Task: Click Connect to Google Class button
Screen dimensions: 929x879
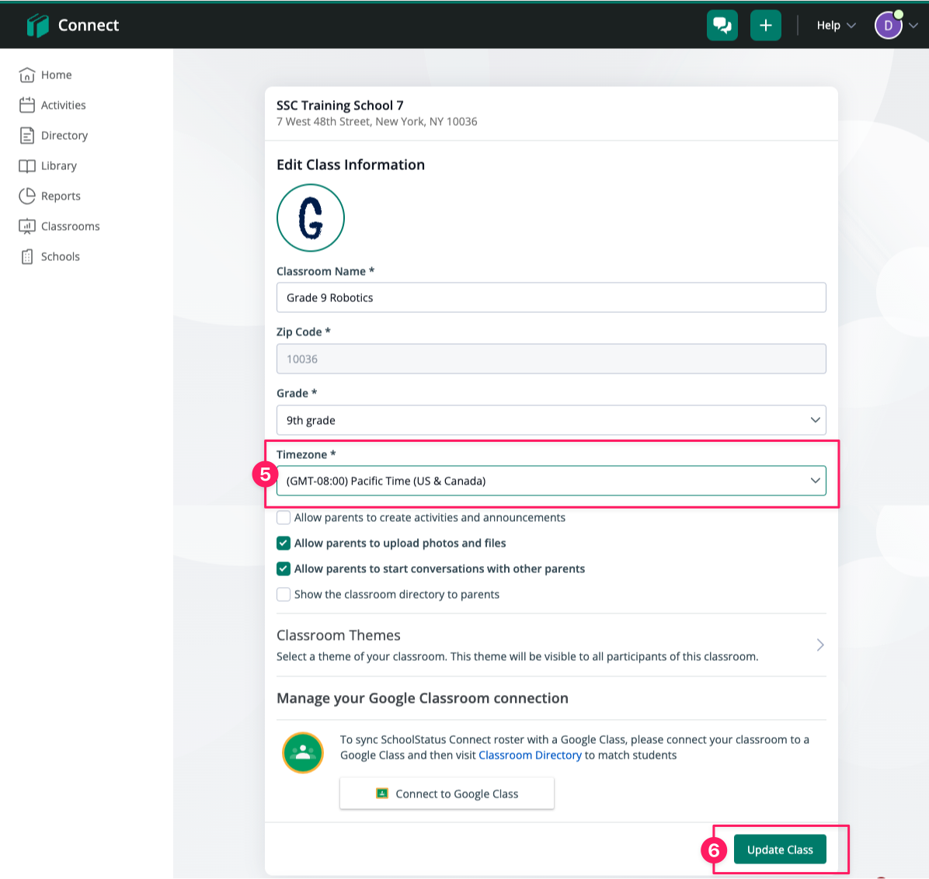Action: (x=447, y=793)
